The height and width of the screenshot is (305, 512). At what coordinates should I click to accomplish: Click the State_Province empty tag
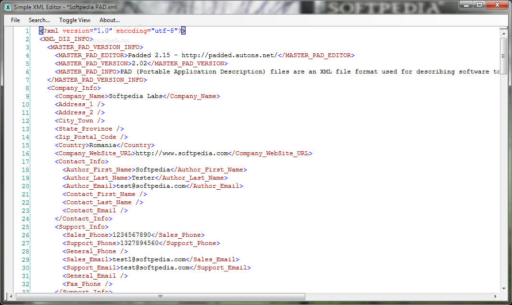coord(89,129)
